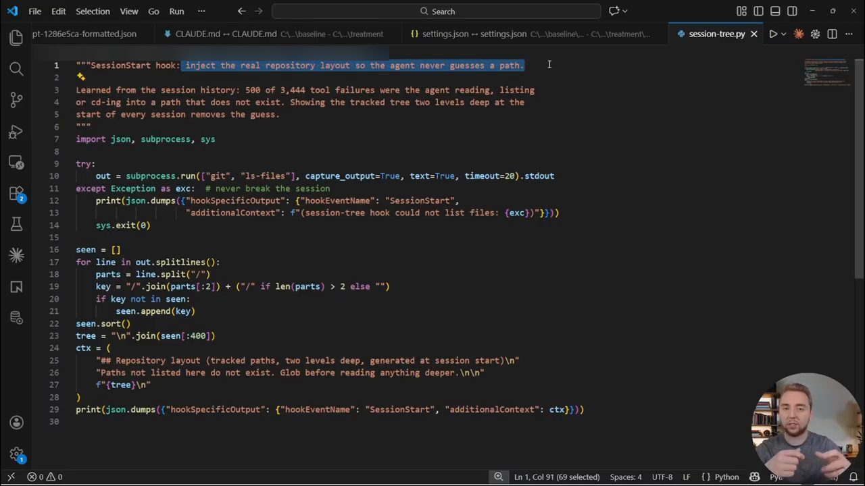
Task: Open the notifications bell
Action: tap(854, 477)
